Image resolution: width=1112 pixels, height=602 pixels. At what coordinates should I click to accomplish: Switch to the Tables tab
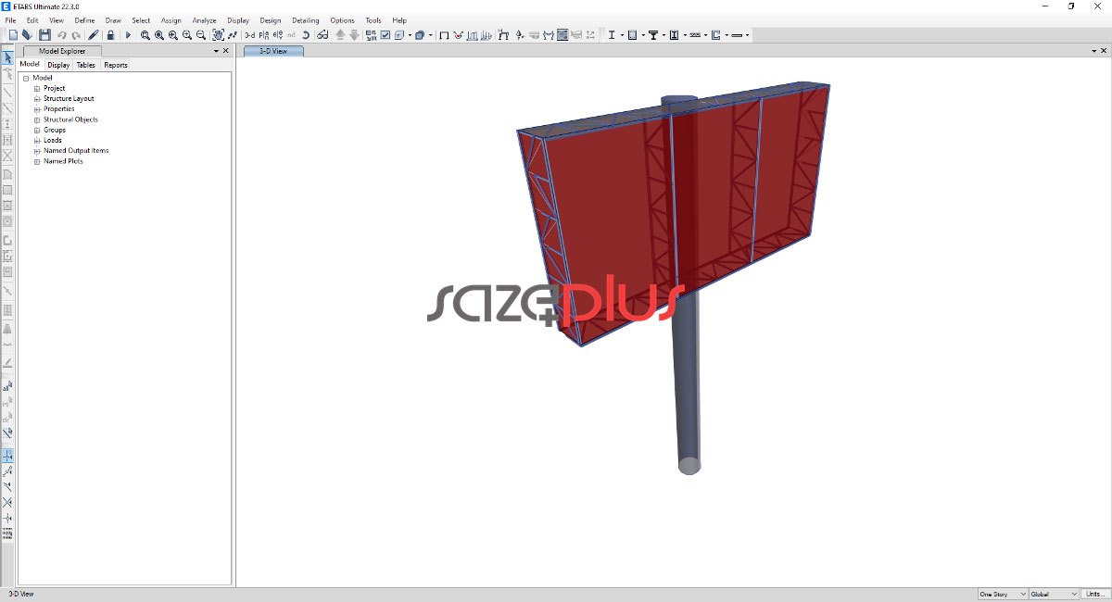point(85,65)
